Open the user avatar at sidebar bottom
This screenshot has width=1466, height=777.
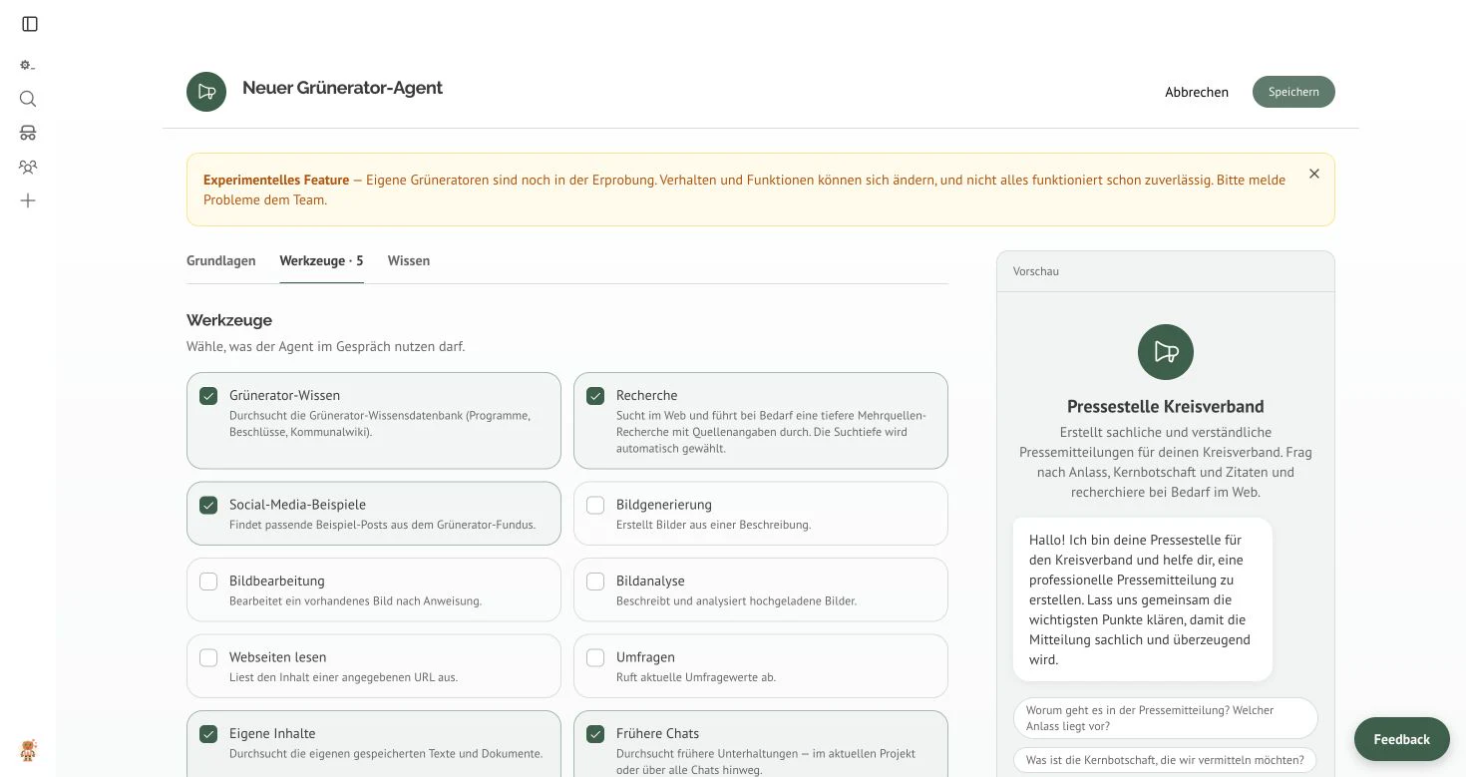coord(28,749)
